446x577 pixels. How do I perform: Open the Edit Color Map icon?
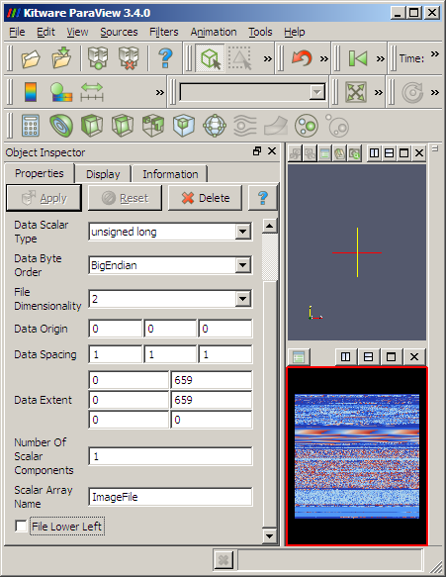pyautogui.click(x=60, y=92)
